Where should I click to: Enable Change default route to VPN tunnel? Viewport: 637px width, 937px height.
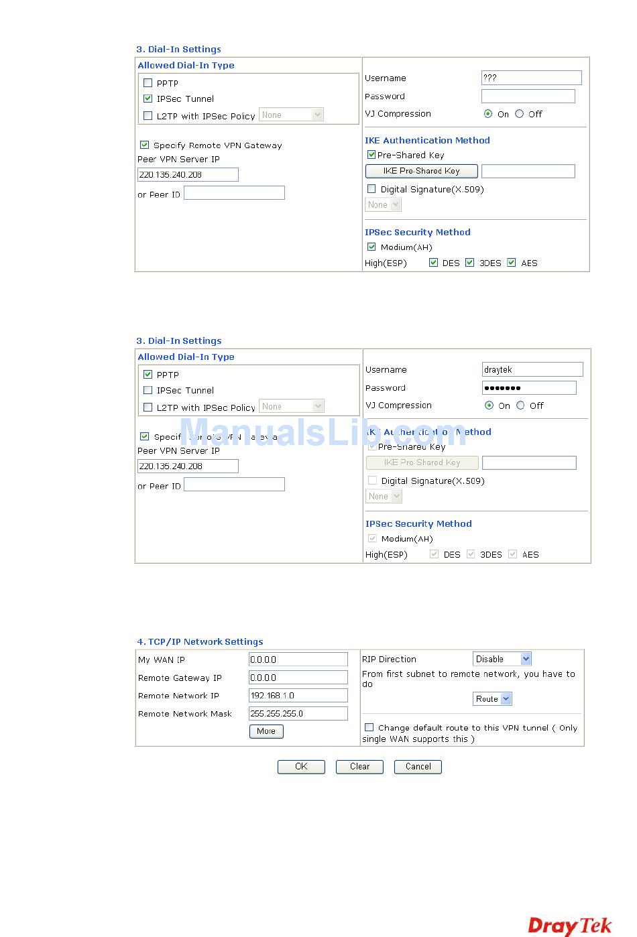(x=369, y=727)
